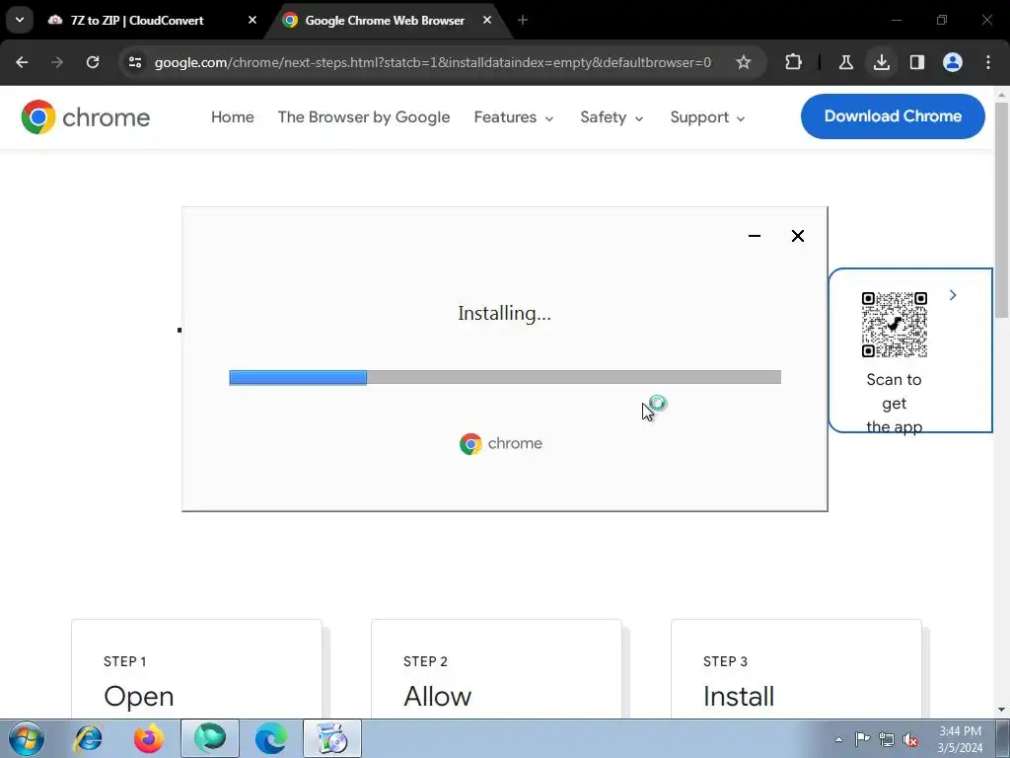Bookmark this page with the star icon
The width and height of the screenshot is (1010, 758).
point(744,62)
